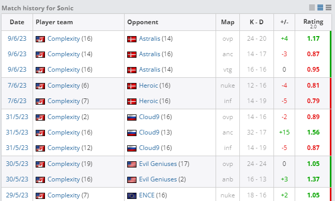
Task: Sort by the Rating 2.0 column header
Action: point(313,22)
